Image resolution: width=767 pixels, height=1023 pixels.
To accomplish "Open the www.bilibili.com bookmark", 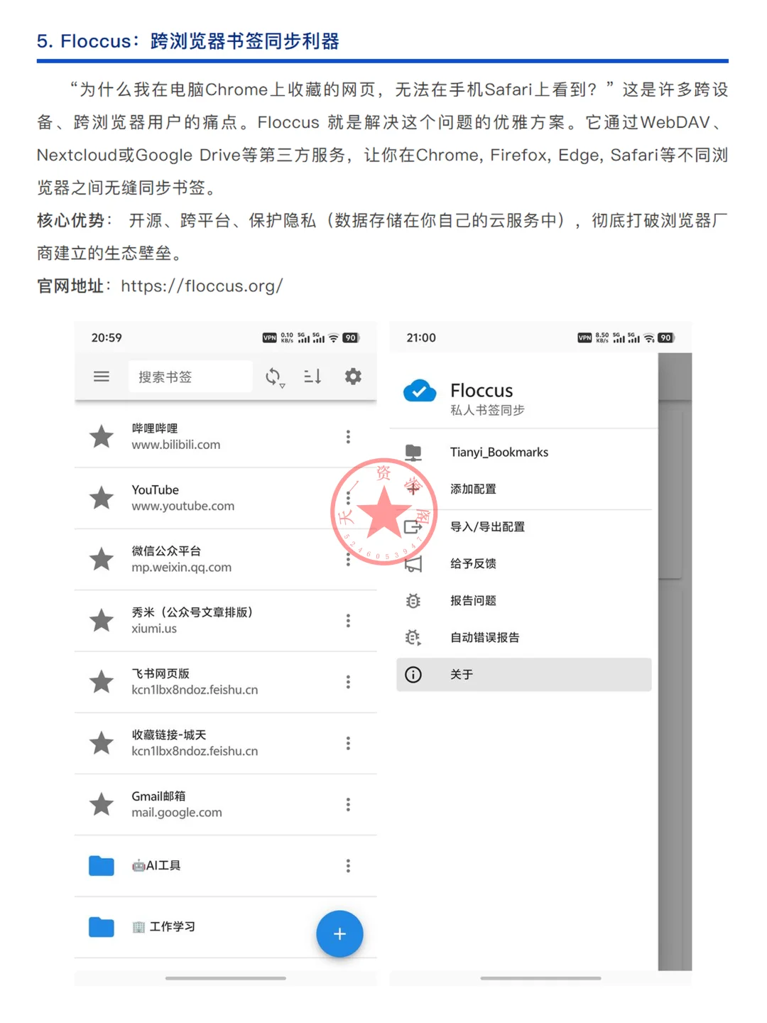I will tap(176, 445).
